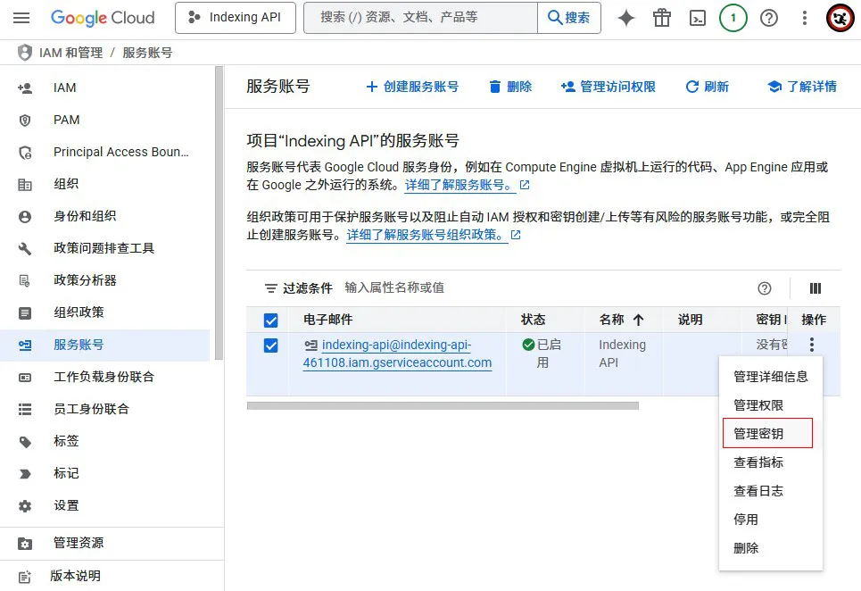
Task: Activate Cloud Shell terminal icon
Action: (698, 18)
